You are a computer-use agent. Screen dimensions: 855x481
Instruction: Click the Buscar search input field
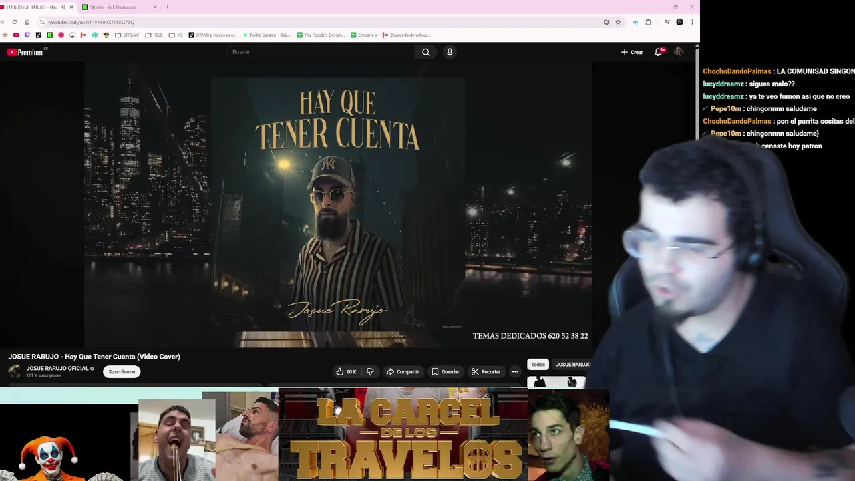[322, 52]
